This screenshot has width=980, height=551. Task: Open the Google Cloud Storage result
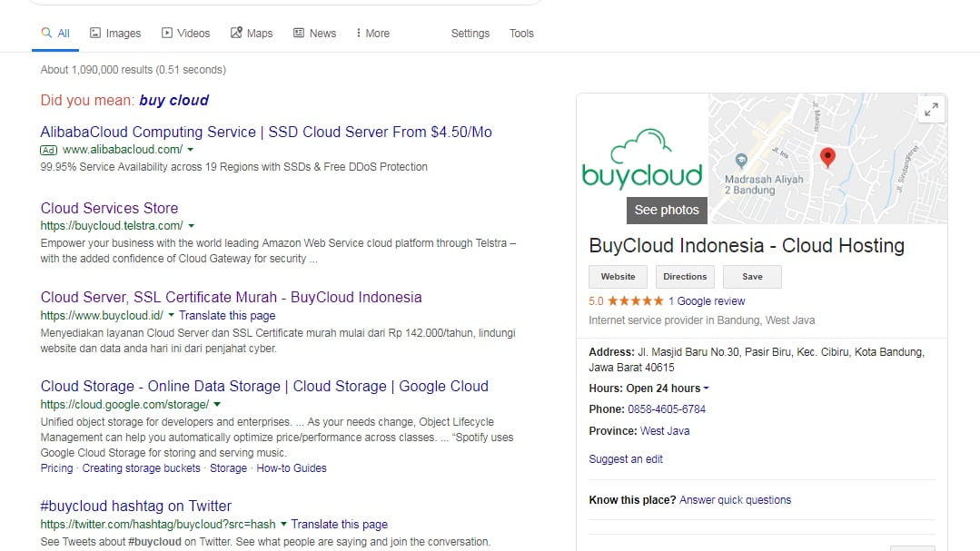pyautogui.click(x=264, y=386)
